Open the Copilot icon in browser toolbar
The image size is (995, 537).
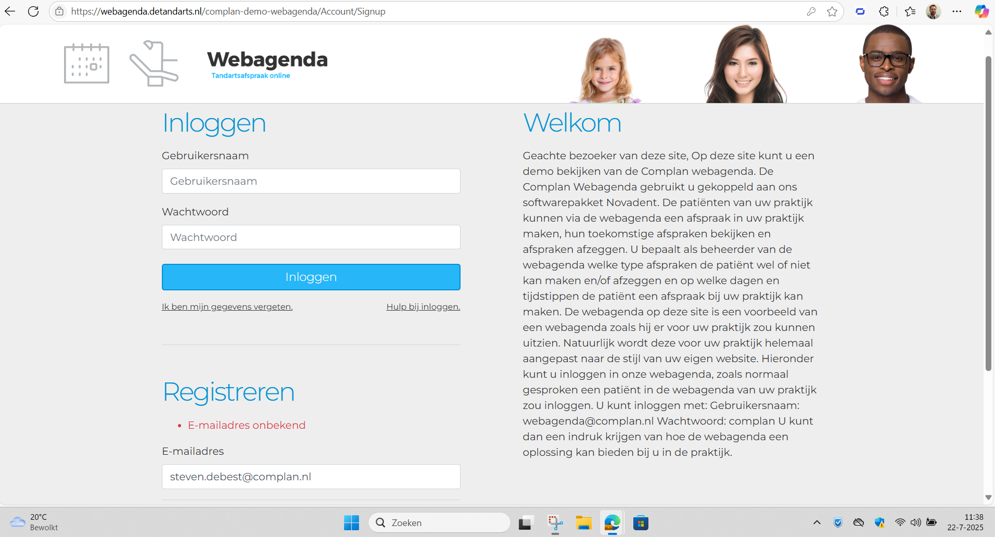coord(981,11)
